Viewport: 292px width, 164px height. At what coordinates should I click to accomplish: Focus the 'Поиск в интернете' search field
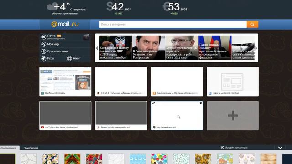point(173,24)
